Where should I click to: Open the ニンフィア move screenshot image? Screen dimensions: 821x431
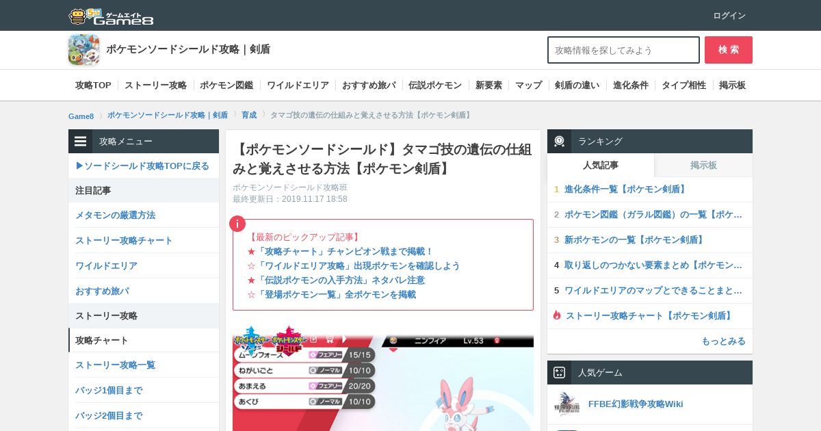383,378
